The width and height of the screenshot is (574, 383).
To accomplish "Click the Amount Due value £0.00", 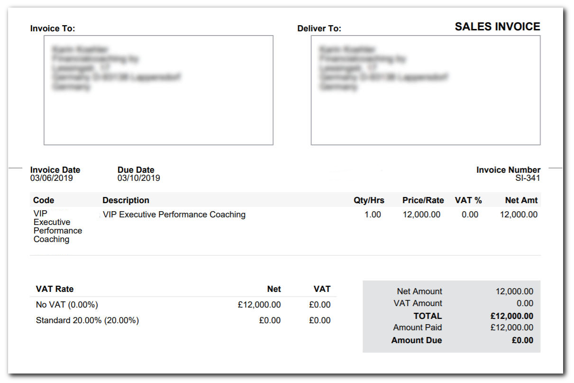I will (522, 340).
